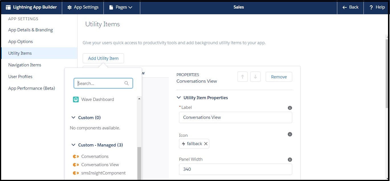Click the orange icon beside Conversations
The width and height of the screenshot is (390, 181).
tap(76, 156)
